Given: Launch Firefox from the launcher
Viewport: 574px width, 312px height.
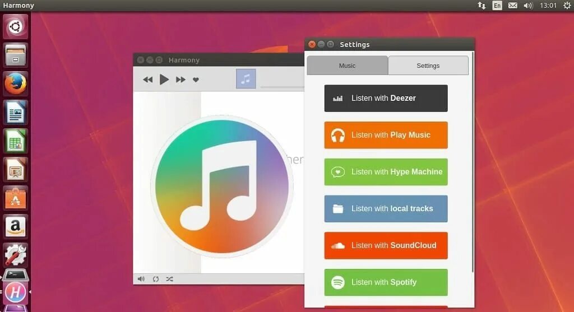Looking at the screenshot, I should pos(15,84).
